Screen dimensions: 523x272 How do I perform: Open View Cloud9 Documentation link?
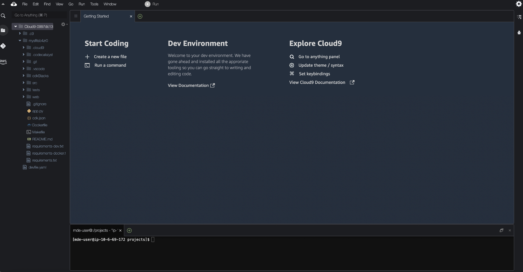[x=317, y=82]
